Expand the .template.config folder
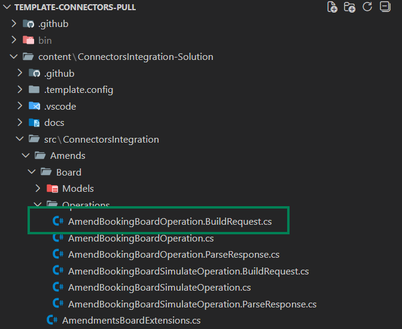Screen dimensions: 402x329 [20, 90]
